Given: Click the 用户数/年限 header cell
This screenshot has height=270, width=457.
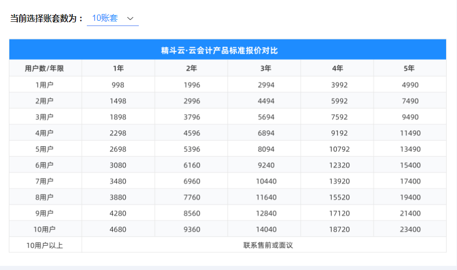Looking at the screenshot, I should (x=45, y=68).
